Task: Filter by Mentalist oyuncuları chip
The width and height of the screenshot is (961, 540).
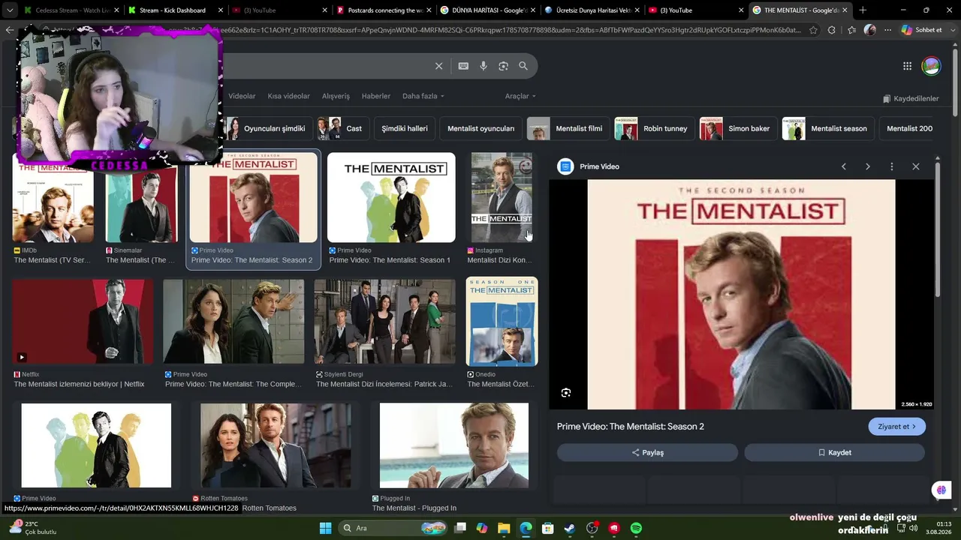Action: coord(481,128)
